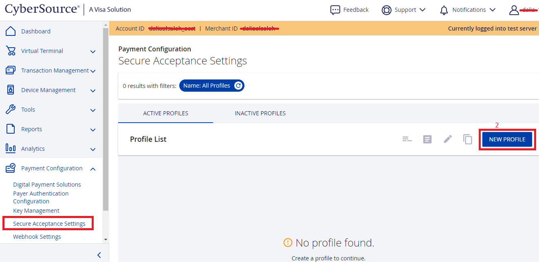Click the Feedback chat bubble icon

click(335, 10)
